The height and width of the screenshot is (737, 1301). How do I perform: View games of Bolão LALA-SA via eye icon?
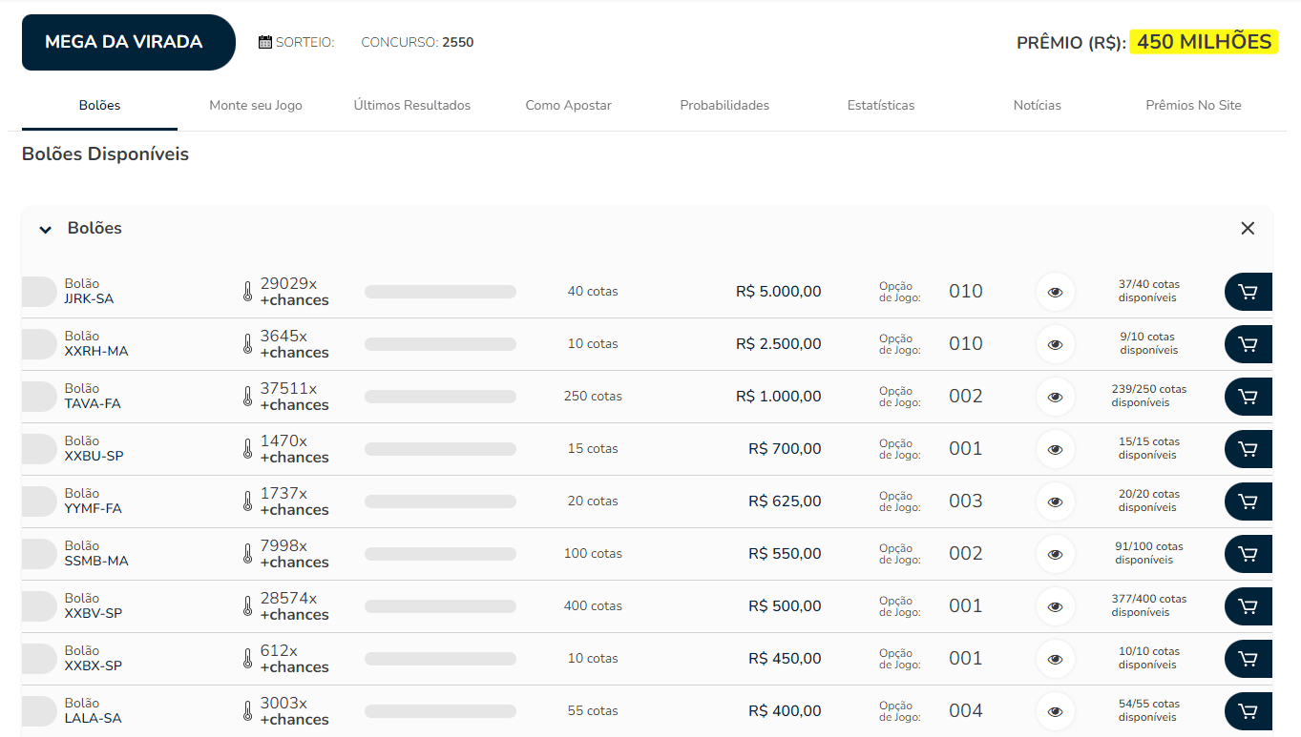[x=1055, y=711]
